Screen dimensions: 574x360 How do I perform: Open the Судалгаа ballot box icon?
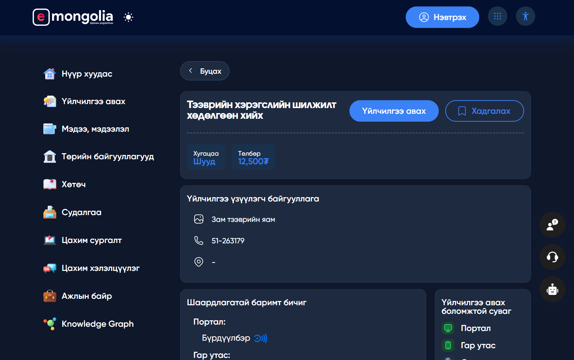(50, 212)
